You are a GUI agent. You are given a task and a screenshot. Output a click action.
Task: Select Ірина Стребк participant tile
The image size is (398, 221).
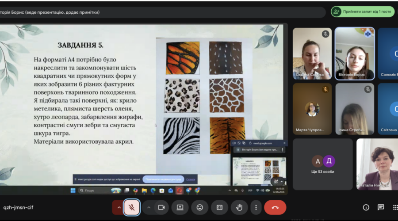pos(355,109)
